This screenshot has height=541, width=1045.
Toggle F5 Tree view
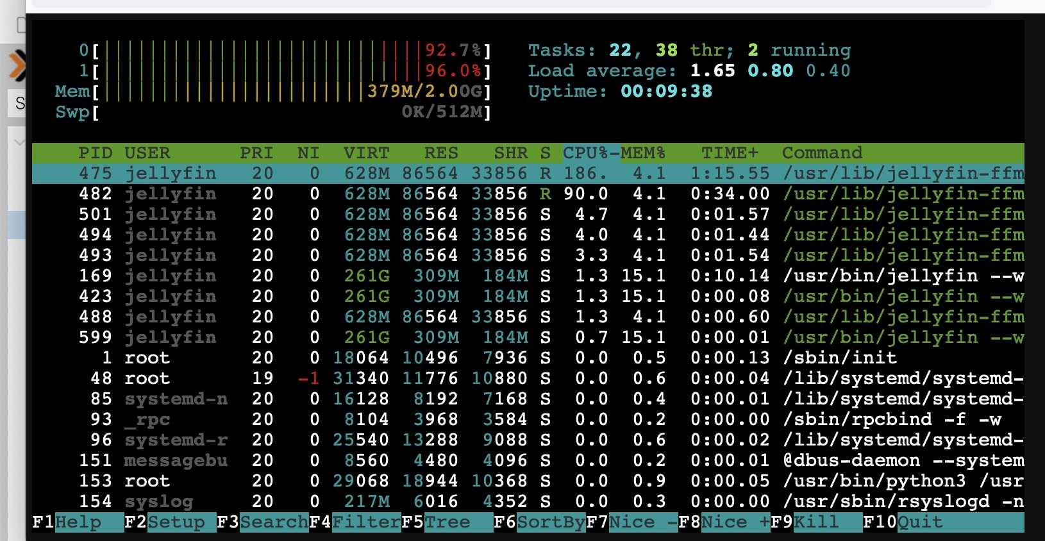coord(447,522)
